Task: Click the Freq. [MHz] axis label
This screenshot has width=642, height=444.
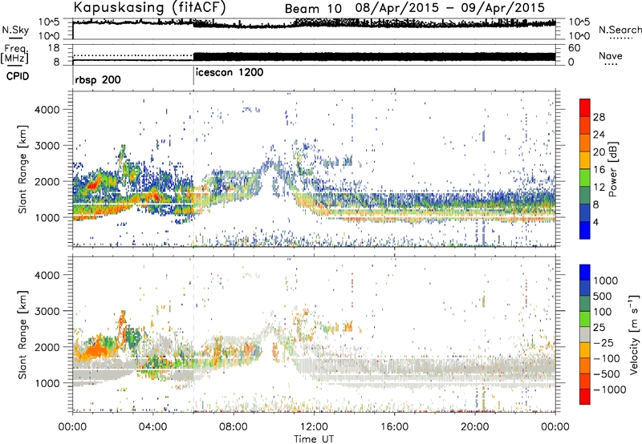Action: [x=14, y=54]
